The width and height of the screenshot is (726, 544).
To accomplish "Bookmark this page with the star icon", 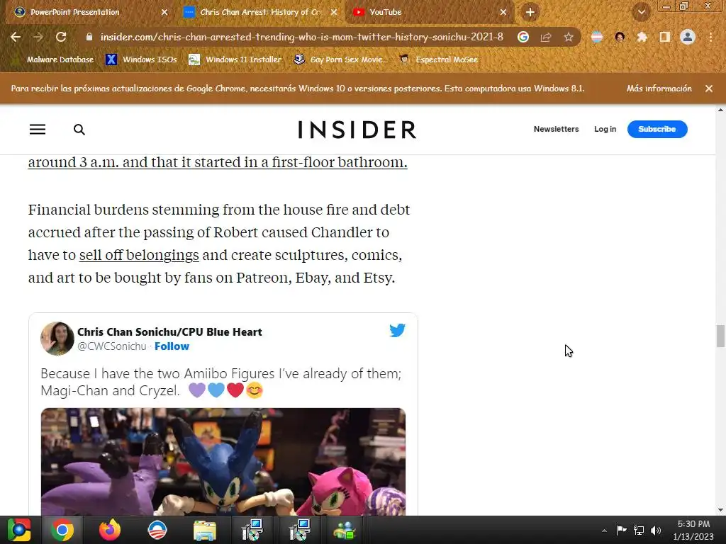I will tap(569, 37).
